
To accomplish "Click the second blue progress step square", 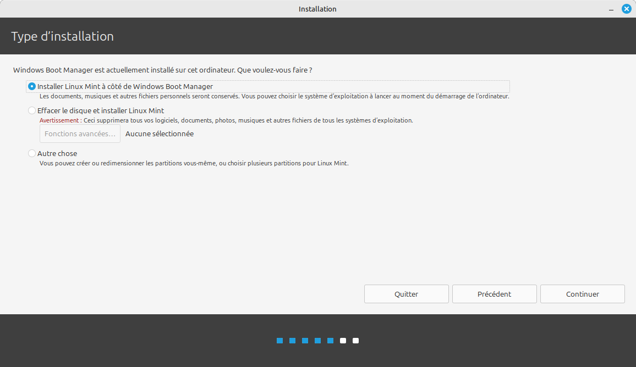I will [x=292, y=341].
